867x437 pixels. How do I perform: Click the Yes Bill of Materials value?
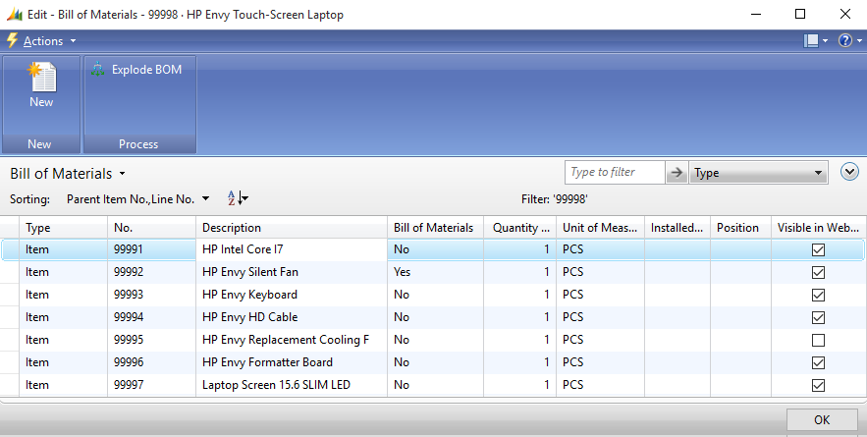(x=402, y=272)
